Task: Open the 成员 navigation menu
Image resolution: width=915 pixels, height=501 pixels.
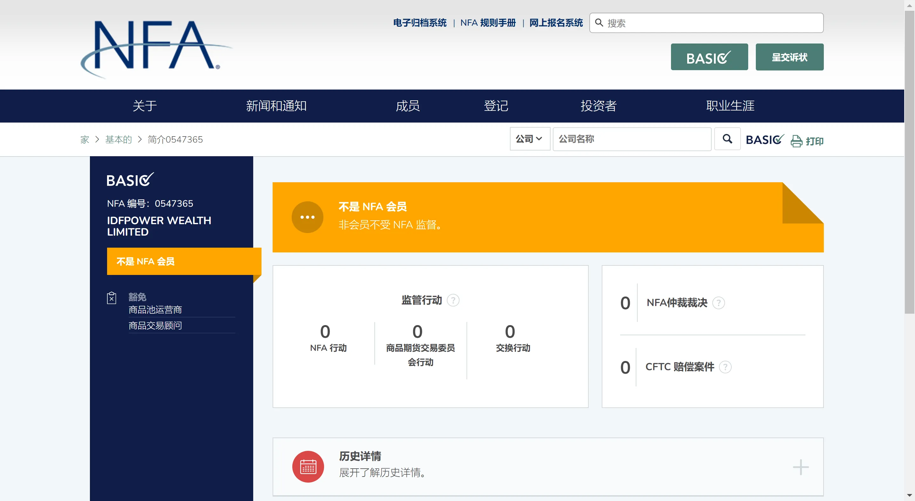Action: click(x=408, y=106)
